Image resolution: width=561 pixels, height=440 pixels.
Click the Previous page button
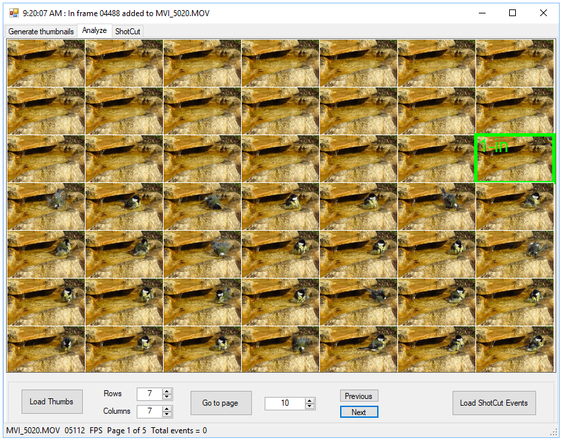pos(358,396)
